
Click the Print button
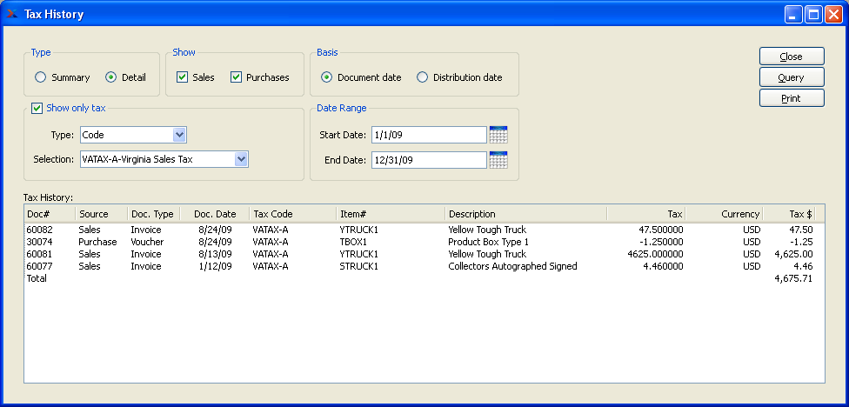click(791, 98)
